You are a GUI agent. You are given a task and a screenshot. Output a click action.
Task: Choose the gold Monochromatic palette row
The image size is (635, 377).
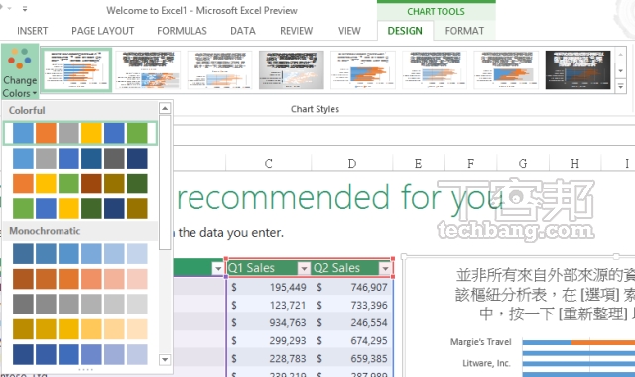coord(79,329)
